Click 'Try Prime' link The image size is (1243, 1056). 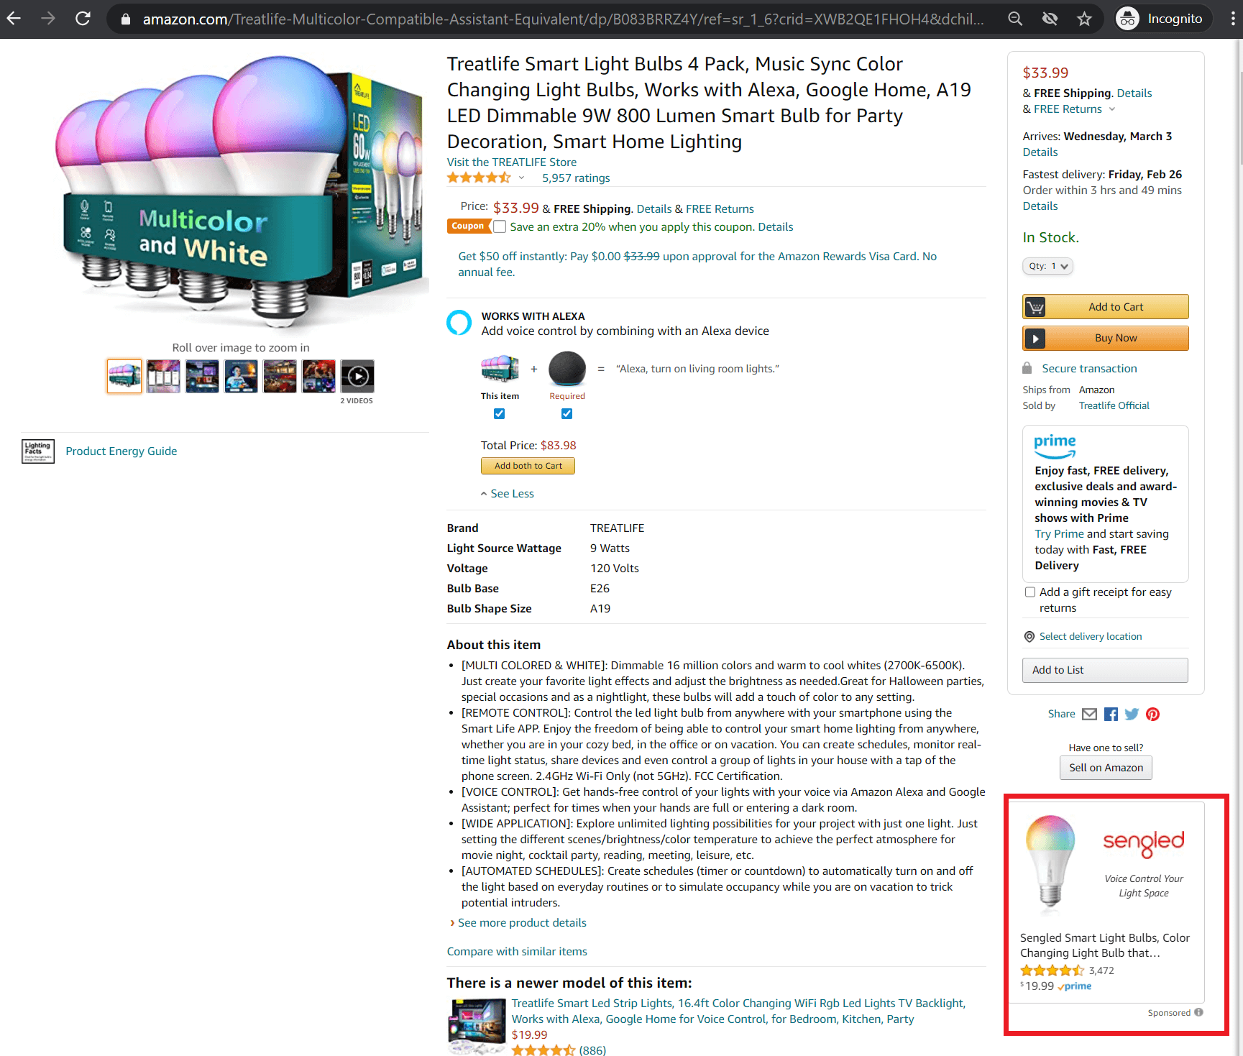(1059, 534)
